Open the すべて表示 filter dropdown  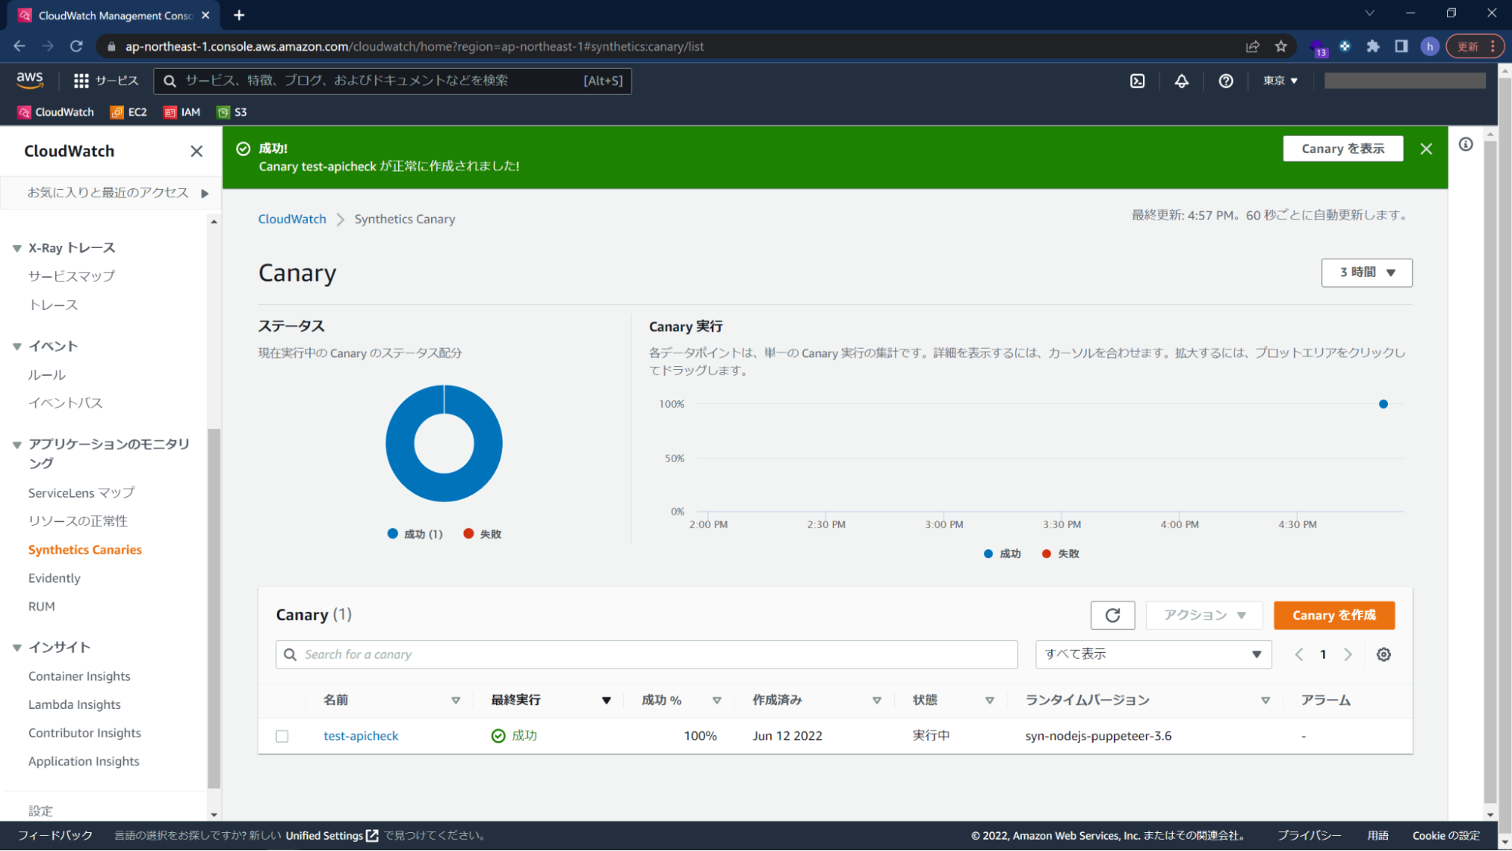(x=1153, y=655)
